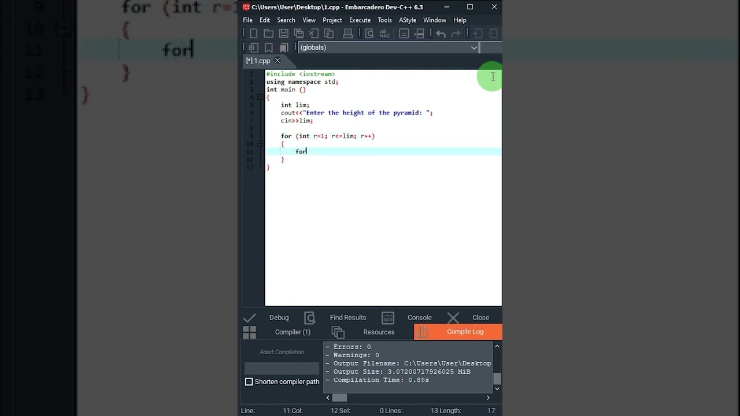Viewport: 740px width, 416px height.
Task: Switch to the Compiler (1) tab
Action: [x=293, y=332]
